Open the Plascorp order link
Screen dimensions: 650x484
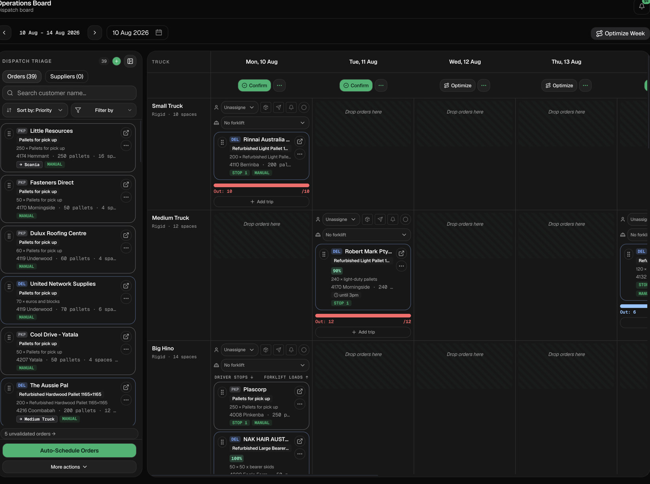point(300,391)
